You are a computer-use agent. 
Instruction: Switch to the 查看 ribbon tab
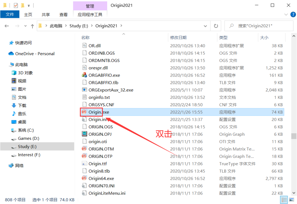pyautogui.click(x=64, y=15)
